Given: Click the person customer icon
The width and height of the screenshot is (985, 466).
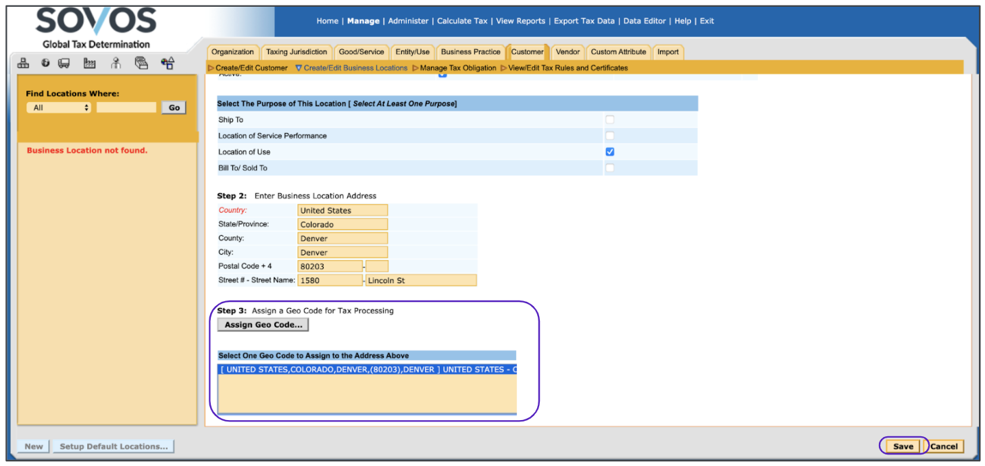Looking at the screenshot, I should [116, 63].
